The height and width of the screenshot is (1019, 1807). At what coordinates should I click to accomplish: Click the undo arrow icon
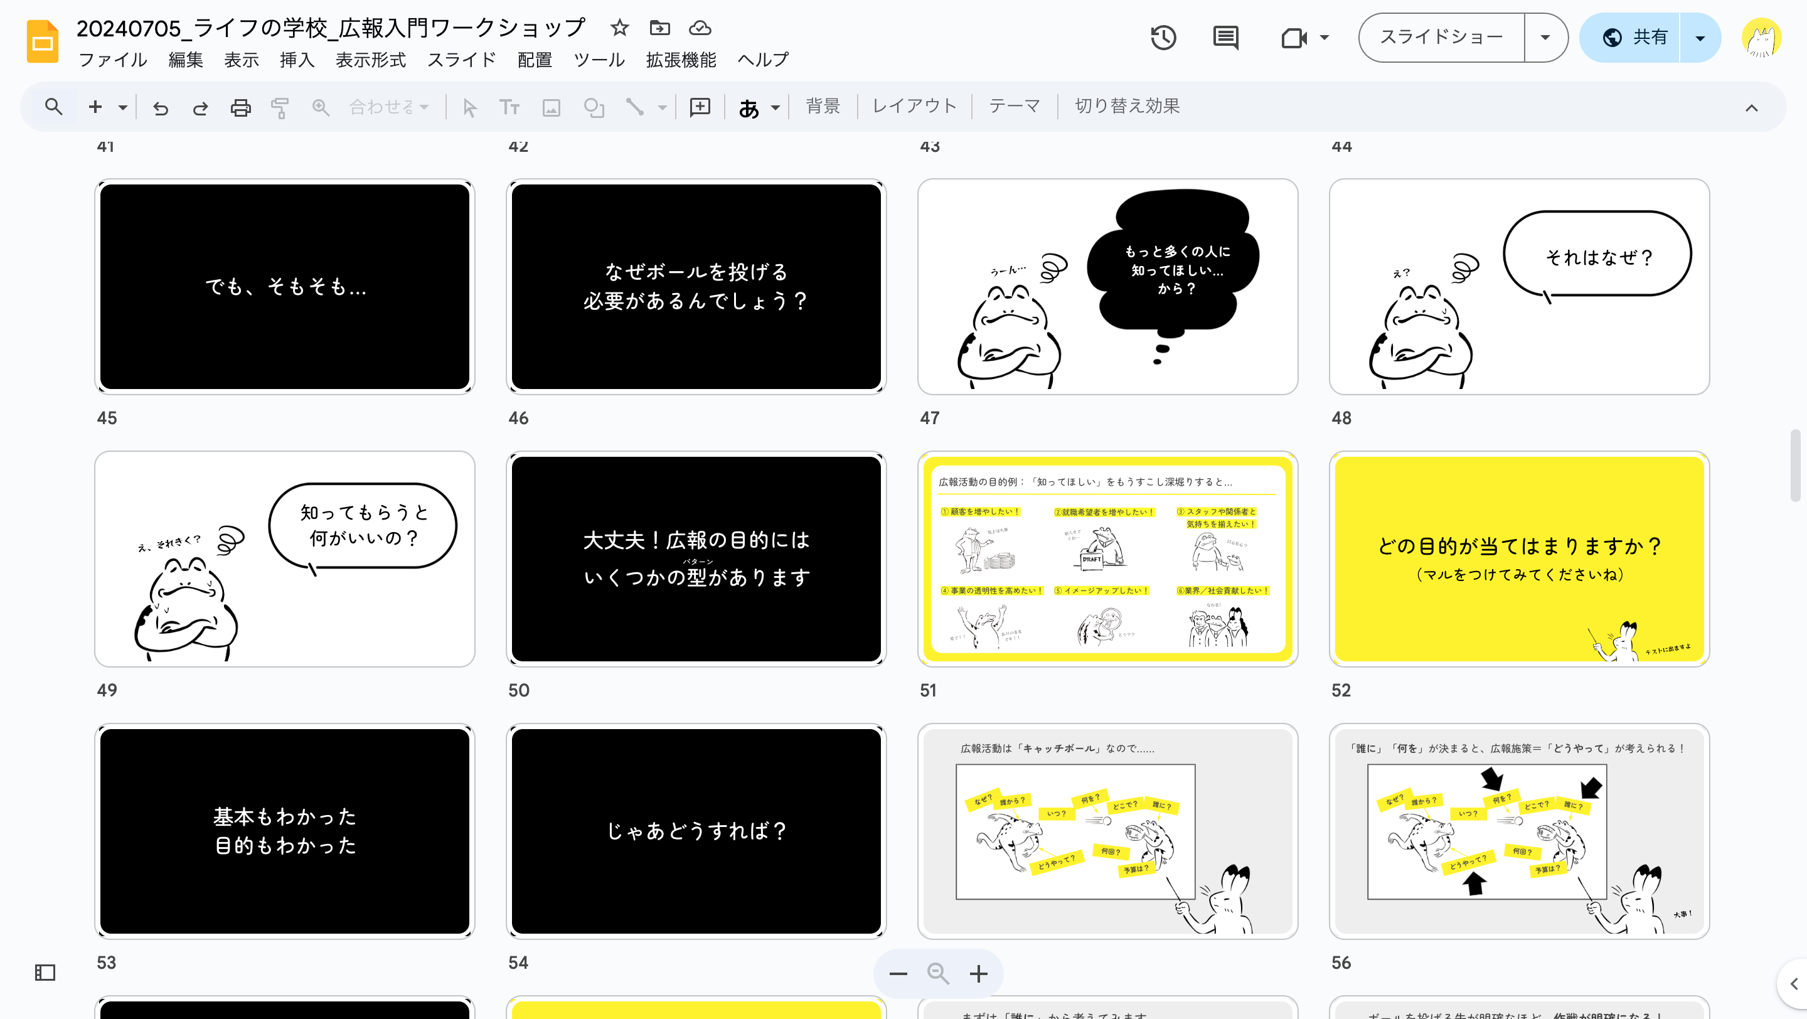pos(161,107)
